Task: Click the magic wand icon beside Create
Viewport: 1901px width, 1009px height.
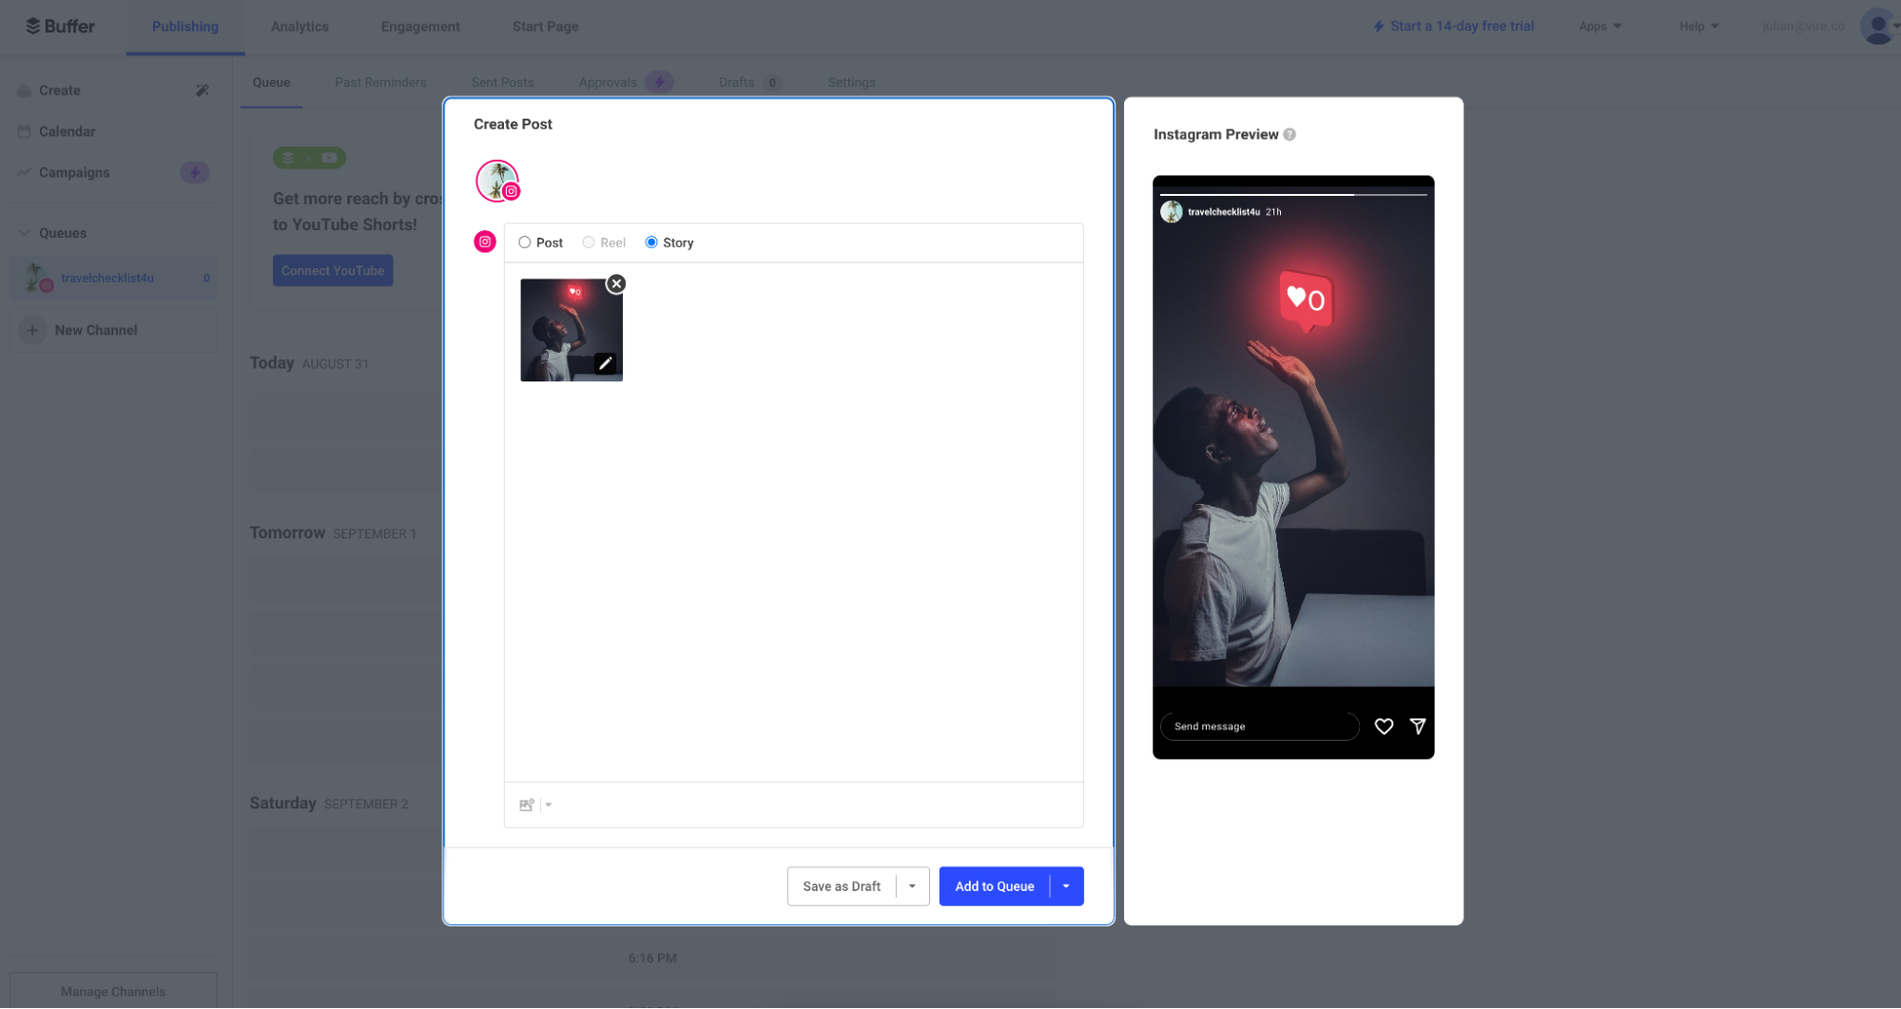Action: pyautogui.click(x=203, y=90)
